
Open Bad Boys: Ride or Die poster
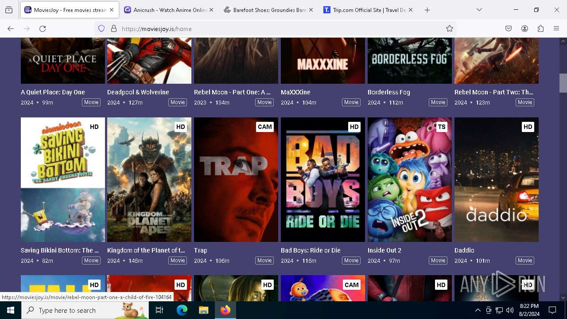coord(323,179)
